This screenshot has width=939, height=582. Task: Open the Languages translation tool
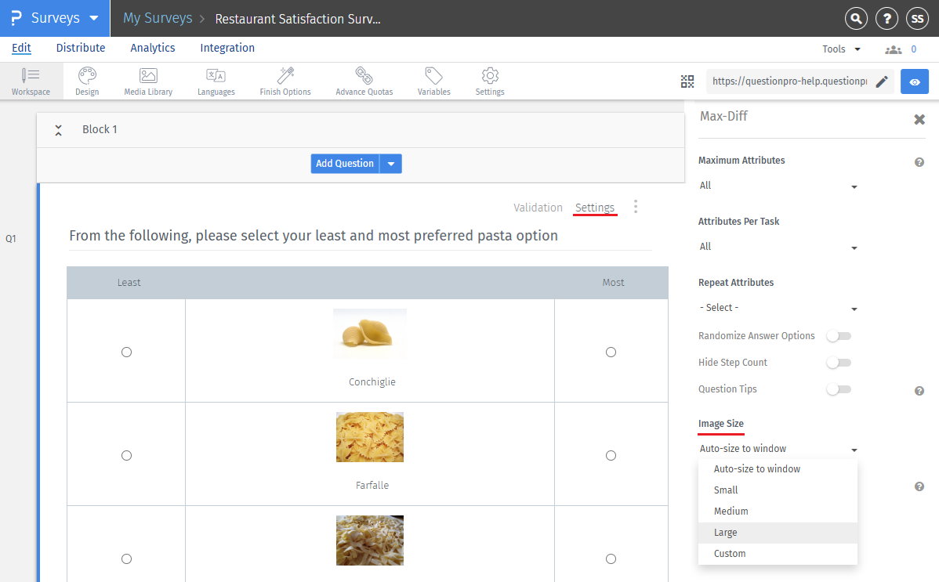click(x=216, y=81)
